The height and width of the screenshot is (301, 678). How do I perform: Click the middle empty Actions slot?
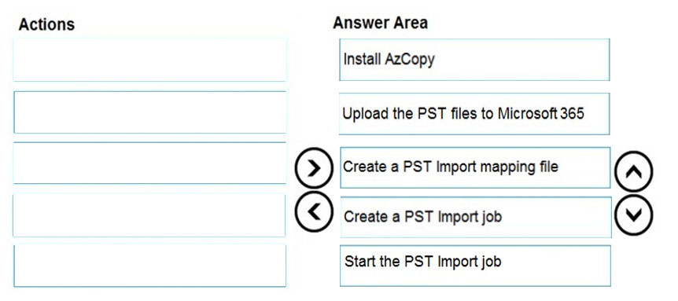[x=149, y=163]
